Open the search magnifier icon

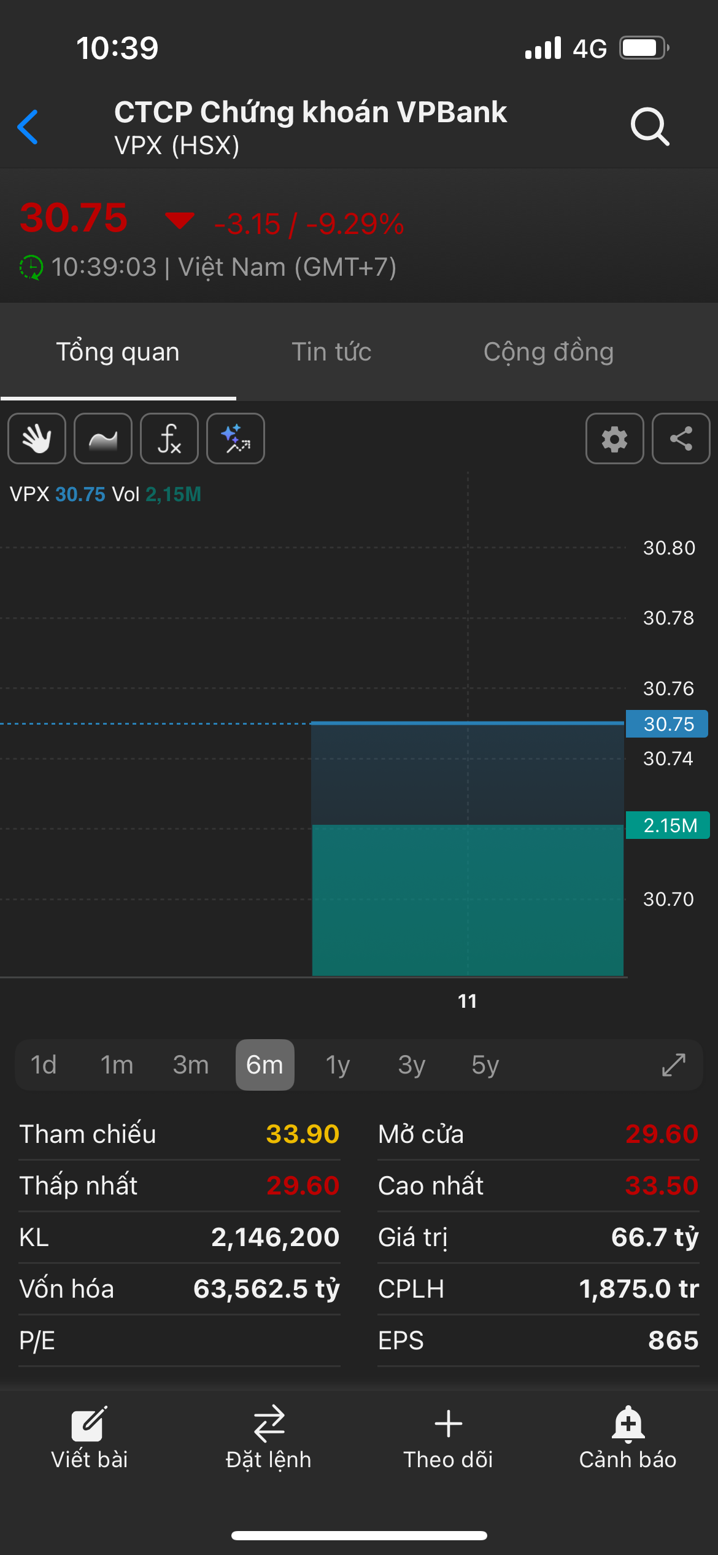pos(649,127)
